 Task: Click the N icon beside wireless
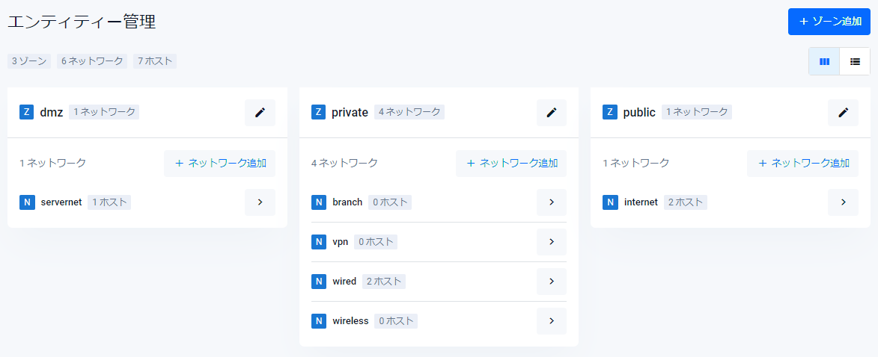pos(319,321)
